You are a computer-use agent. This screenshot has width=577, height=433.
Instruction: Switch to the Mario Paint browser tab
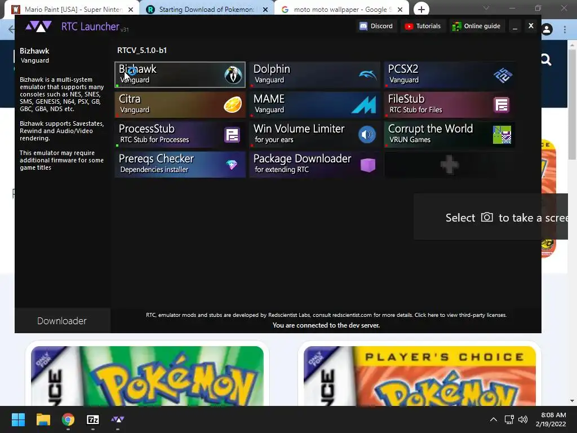pos(72,10)
